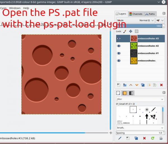Adjust the layer Opacity slider
This screenshot has width=168, height=144.
(x=139, y=26)
